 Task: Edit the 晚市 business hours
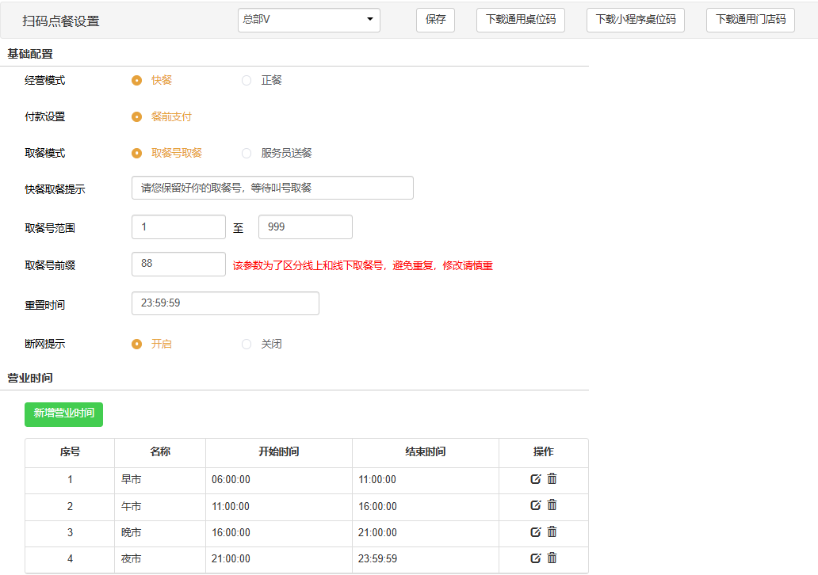[536, 532]
